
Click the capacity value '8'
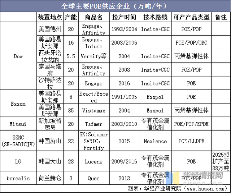click(71, 97)
